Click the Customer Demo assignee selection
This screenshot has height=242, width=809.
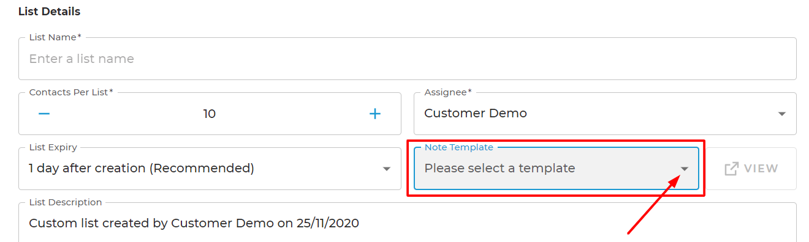click(x=476, y=113)
